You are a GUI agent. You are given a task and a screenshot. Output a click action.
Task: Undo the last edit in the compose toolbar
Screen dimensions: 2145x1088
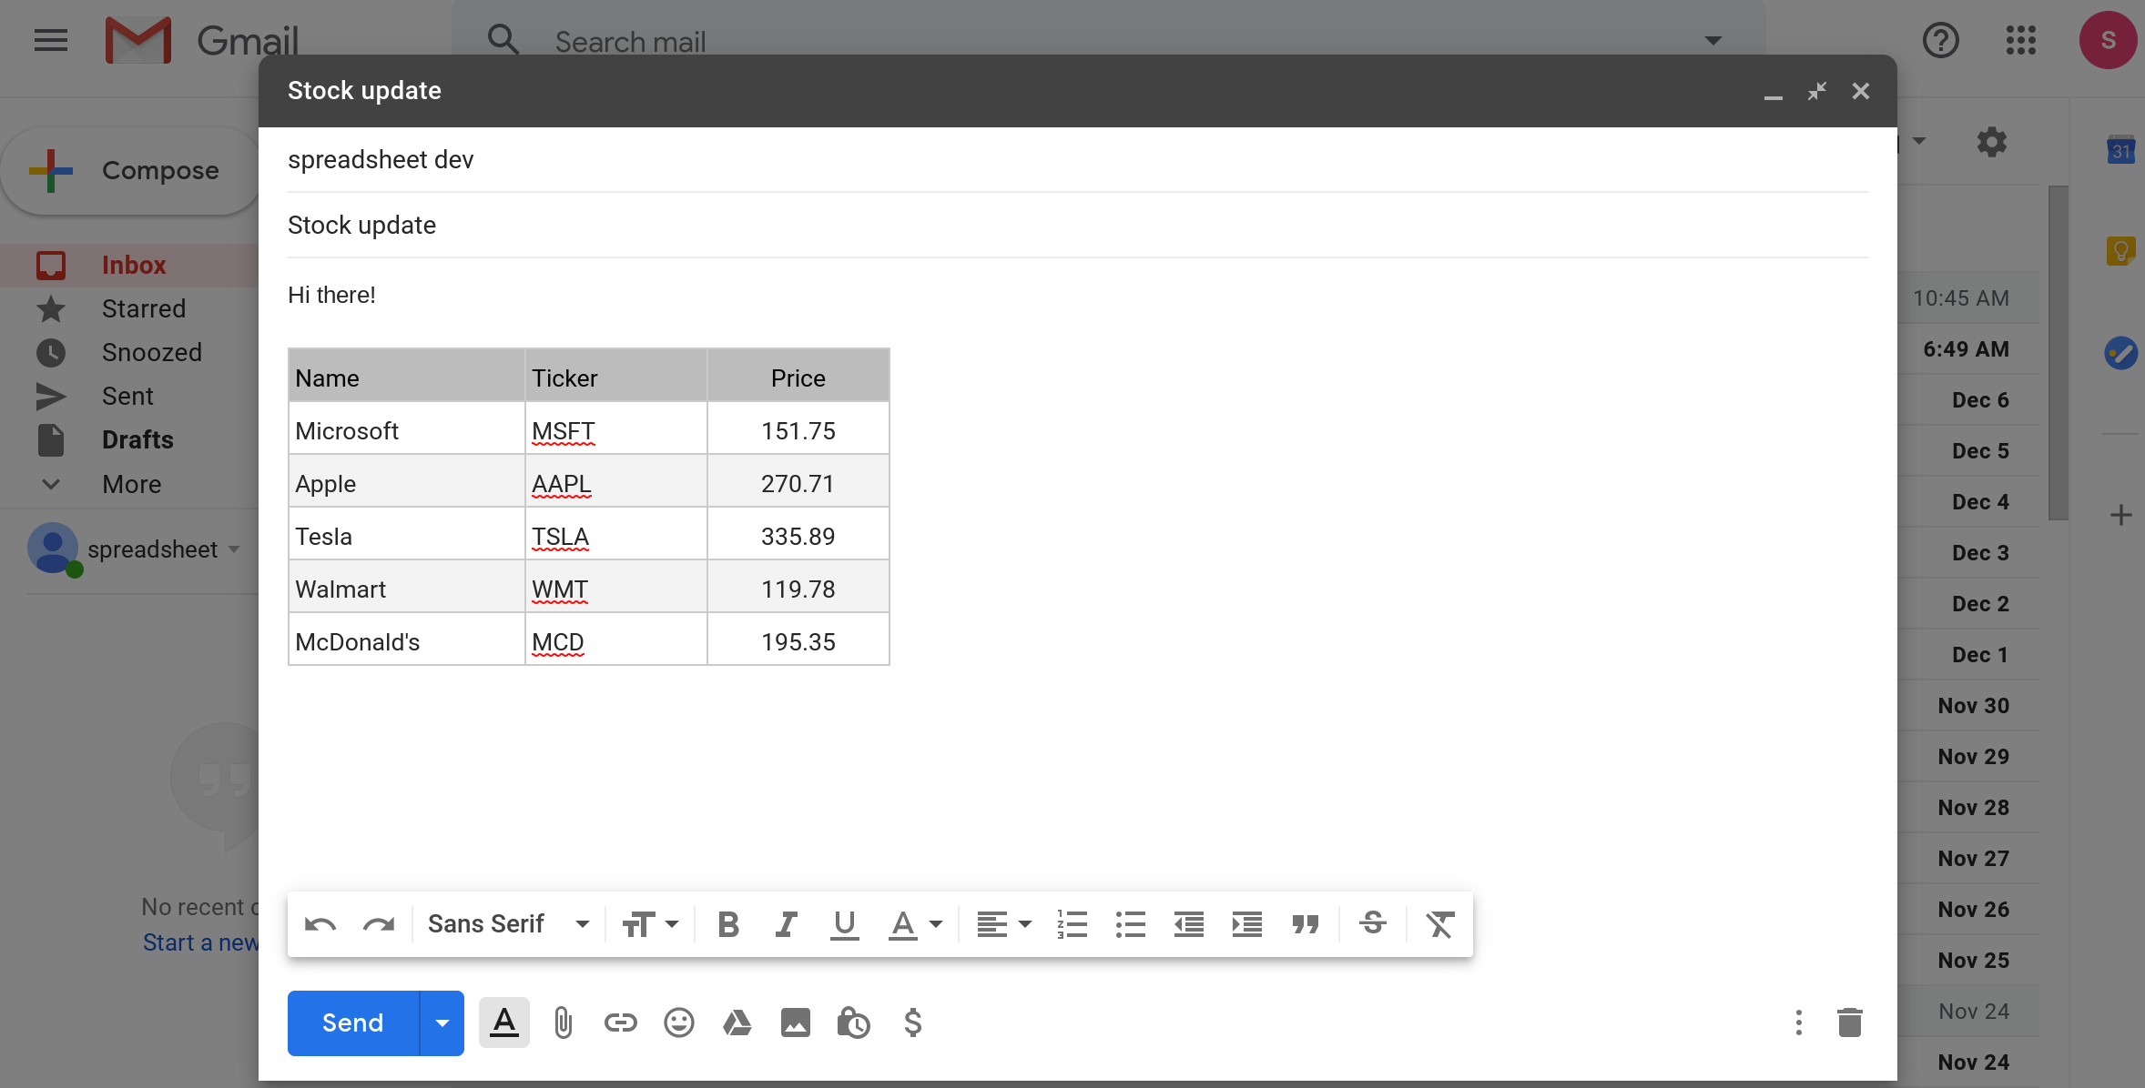[x=320, y=925]
